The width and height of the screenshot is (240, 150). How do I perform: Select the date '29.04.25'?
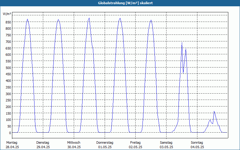point(43,147)
